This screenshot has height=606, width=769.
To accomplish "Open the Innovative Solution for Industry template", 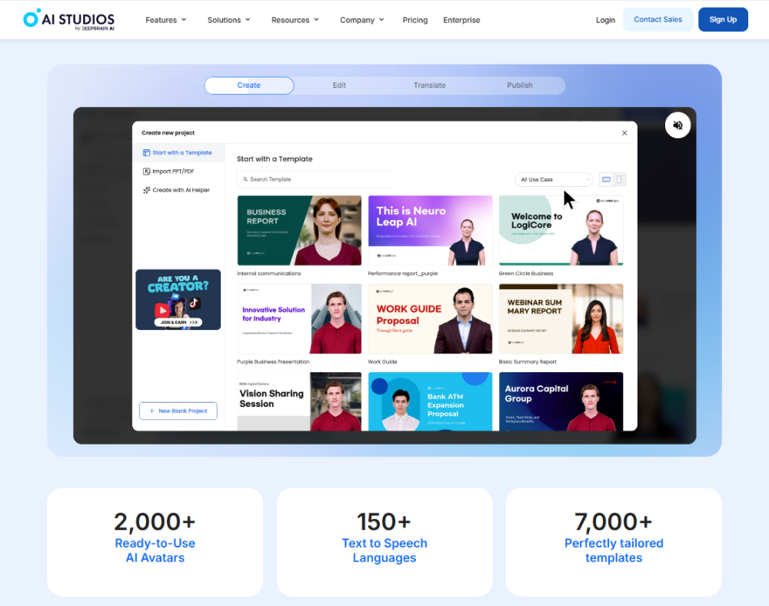I will pyautogui.click(x=299, y=318).
